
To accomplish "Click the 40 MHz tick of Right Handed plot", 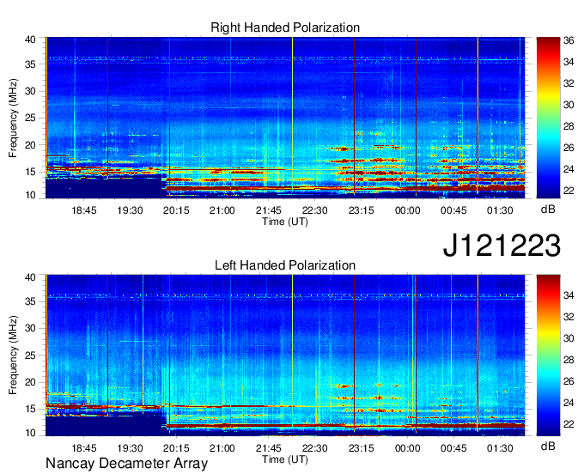I will pos(30,39).
